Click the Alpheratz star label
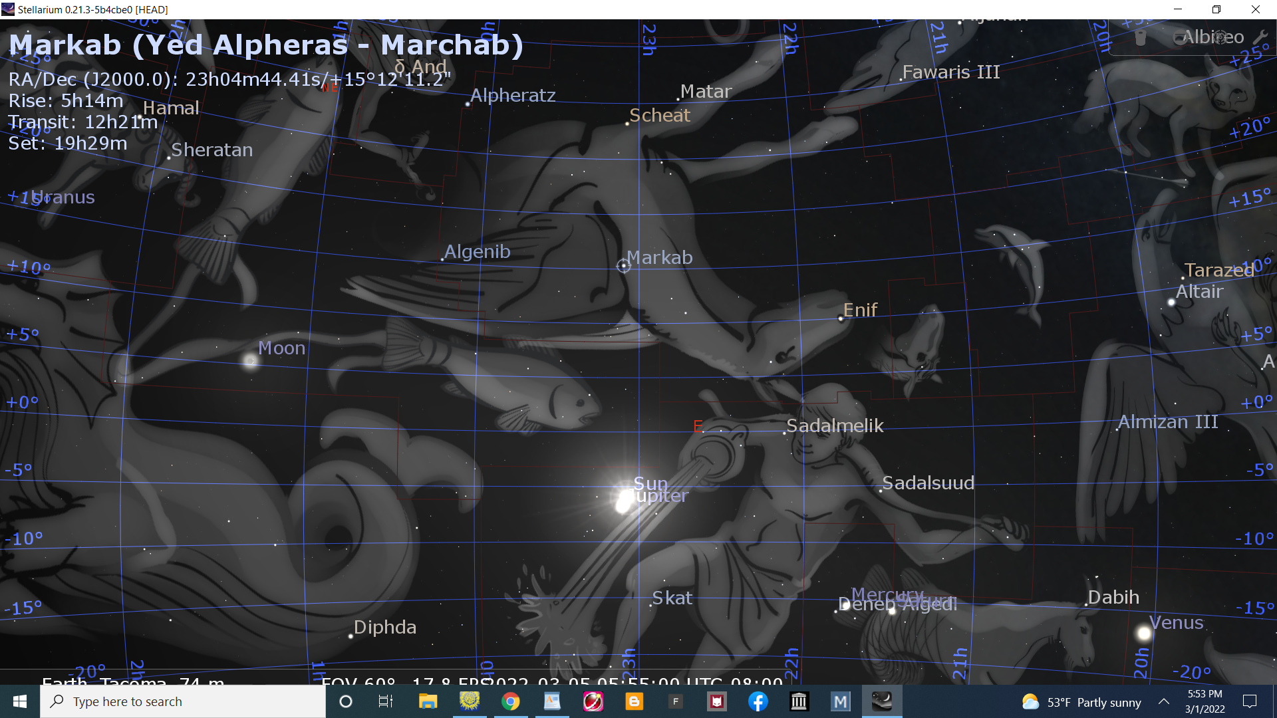The width and height of the screenshot is (1277, 718). point(512,95)
